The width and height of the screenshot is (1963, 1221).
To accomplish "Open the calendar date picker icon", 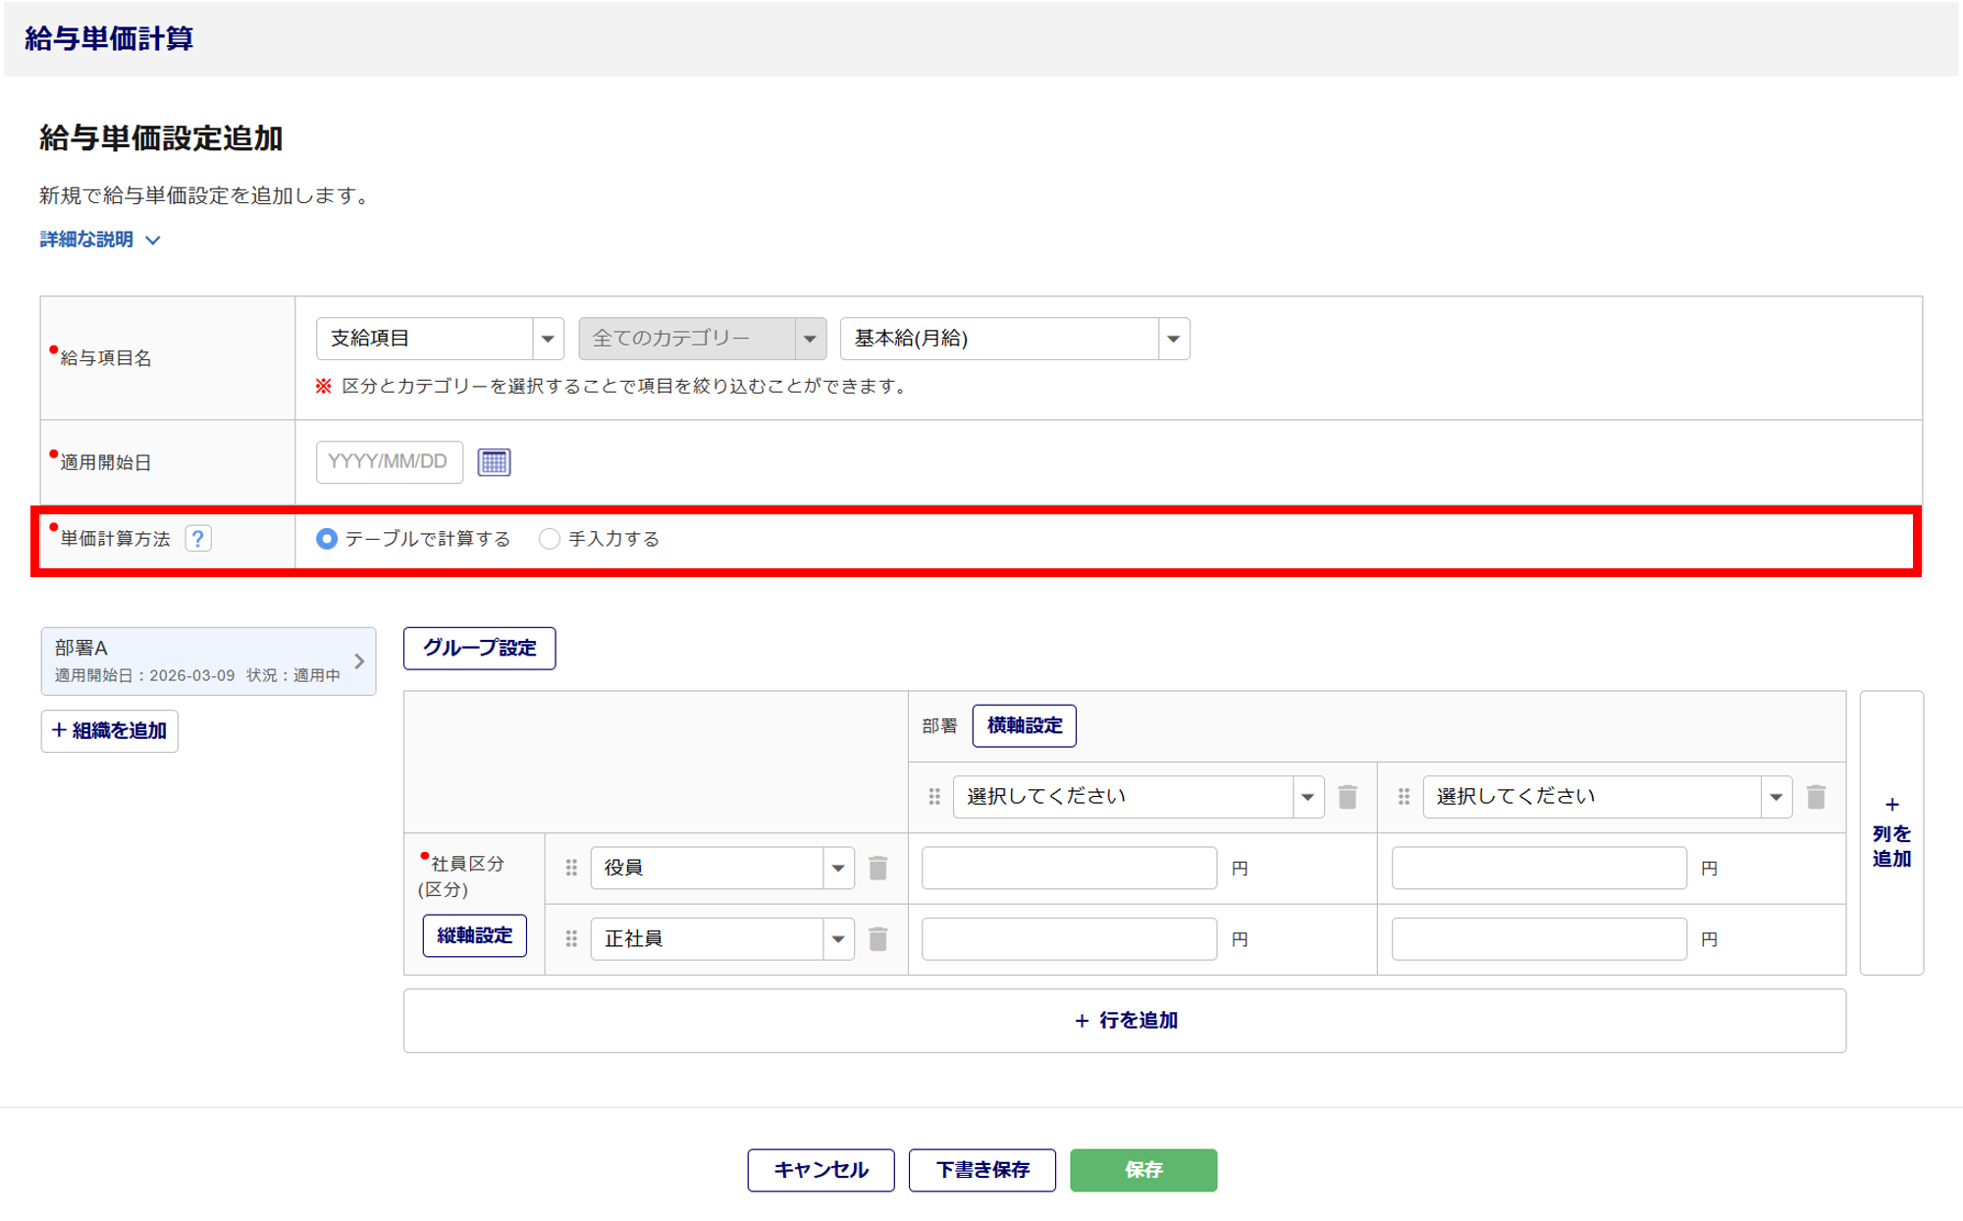I will 494,462.
